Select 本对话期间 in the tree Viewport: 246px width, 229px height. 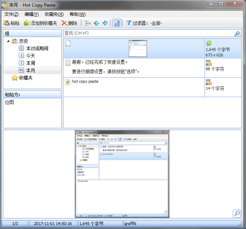click(x=37, y=48)
